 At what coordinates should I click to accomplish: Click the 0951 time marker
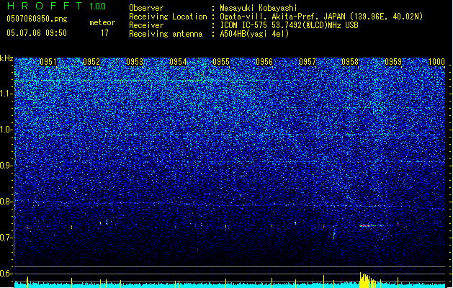48,62
